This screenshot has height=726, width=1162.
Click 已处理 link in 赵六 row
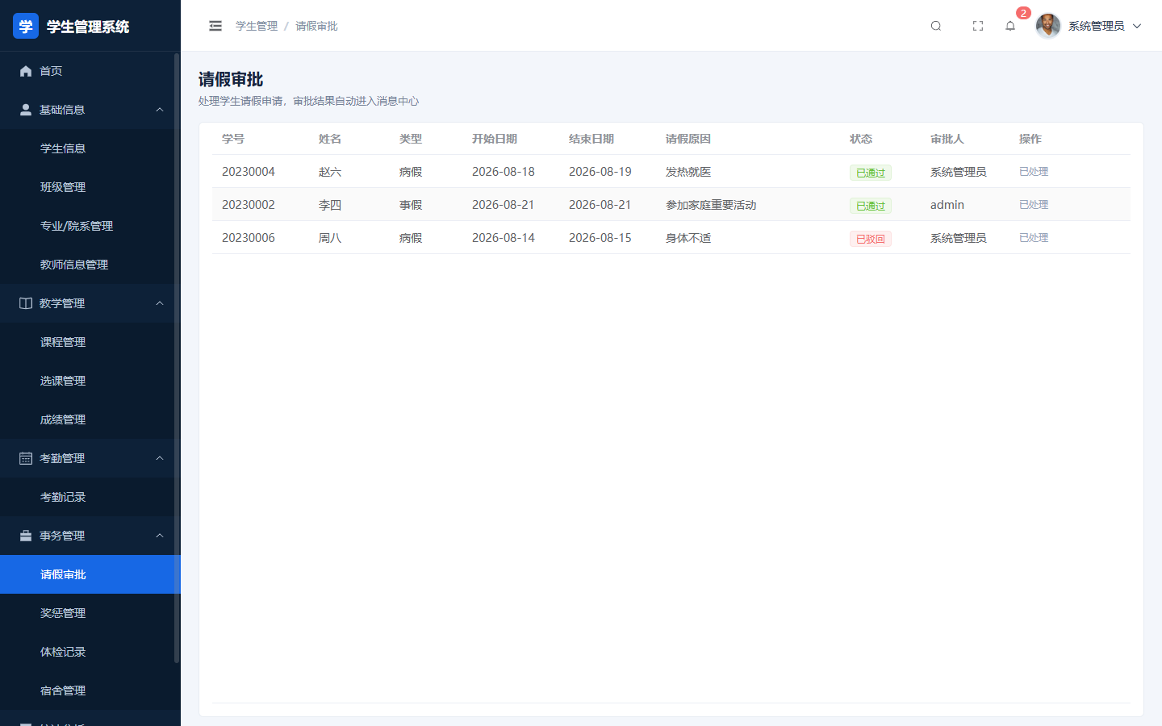(x=1034, y=172)
